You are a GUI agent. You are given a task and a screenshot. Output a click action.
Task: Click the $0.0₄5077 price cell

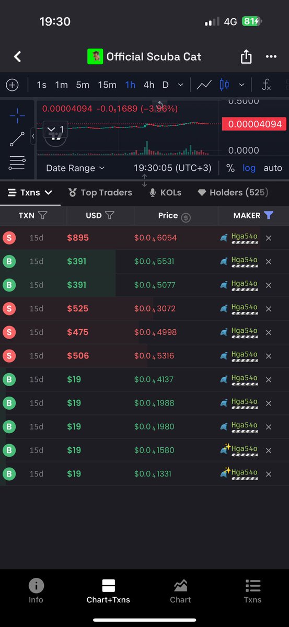pos(155,285)
